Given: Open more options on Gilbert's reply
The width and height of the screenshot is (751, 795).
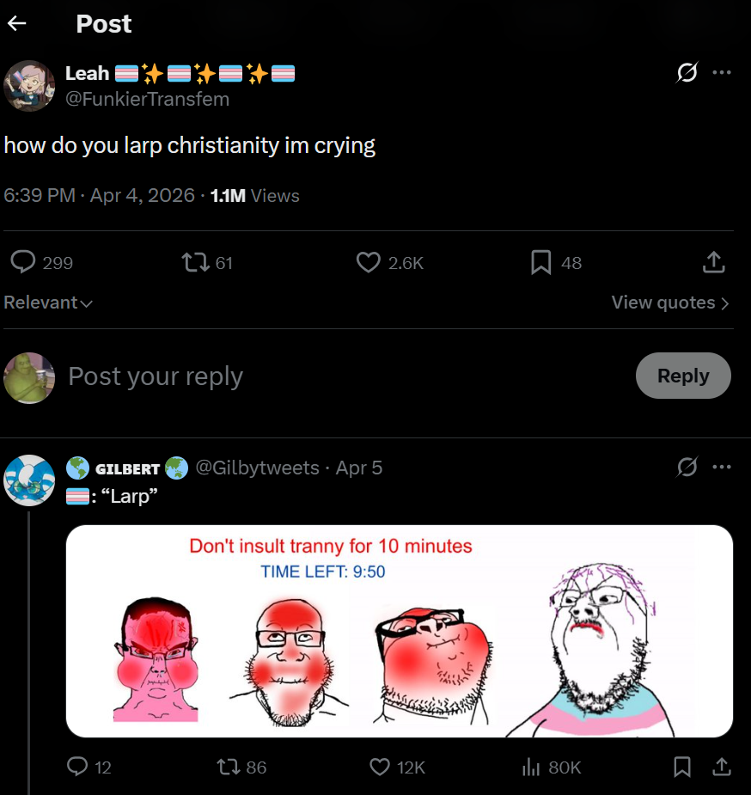Looking at the screenshot, I should (722, 468).
